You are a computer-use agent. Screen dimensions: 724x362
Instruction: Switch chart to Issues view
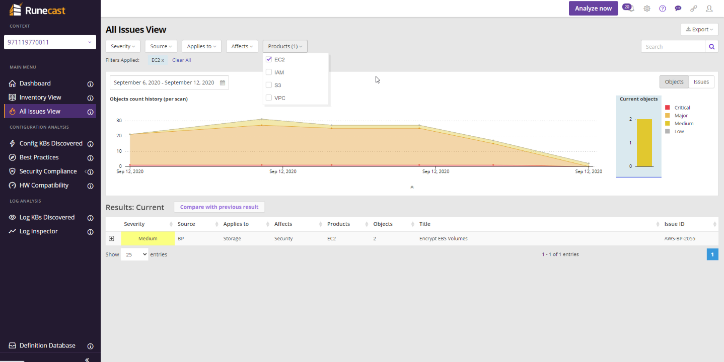click(x=701, y=82)
